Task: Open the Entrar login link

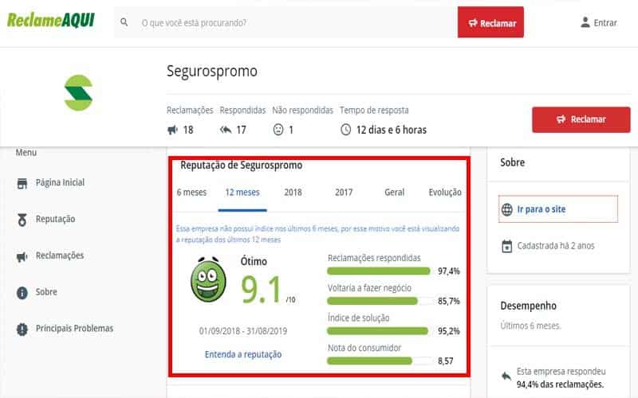Action: (x=605, y=23)
